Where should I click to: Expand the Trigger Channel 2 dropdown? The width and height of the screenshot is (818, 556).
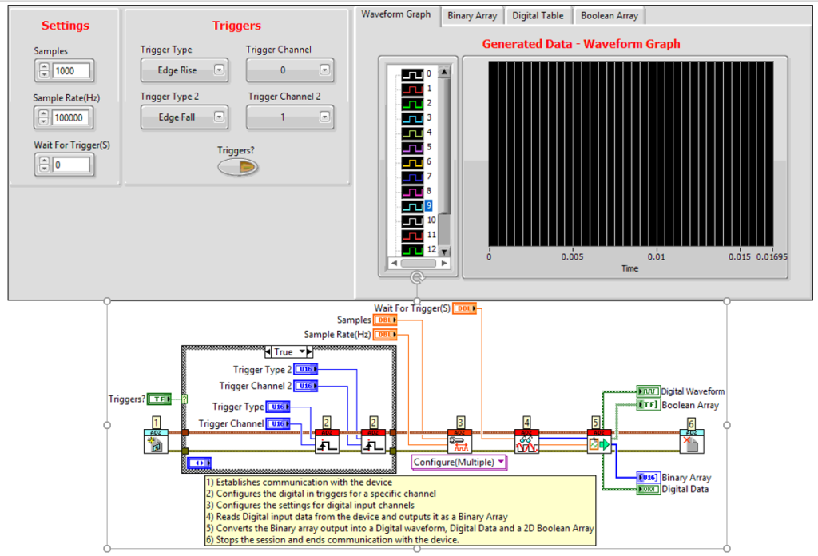(289, 117)
